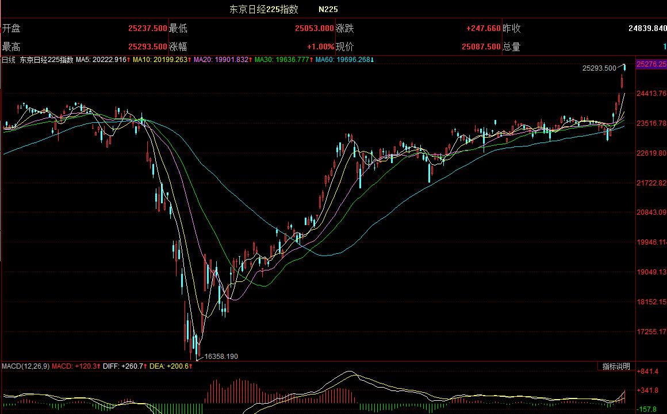Click the DEA: +200.6 value

click(x=171, y=366)
